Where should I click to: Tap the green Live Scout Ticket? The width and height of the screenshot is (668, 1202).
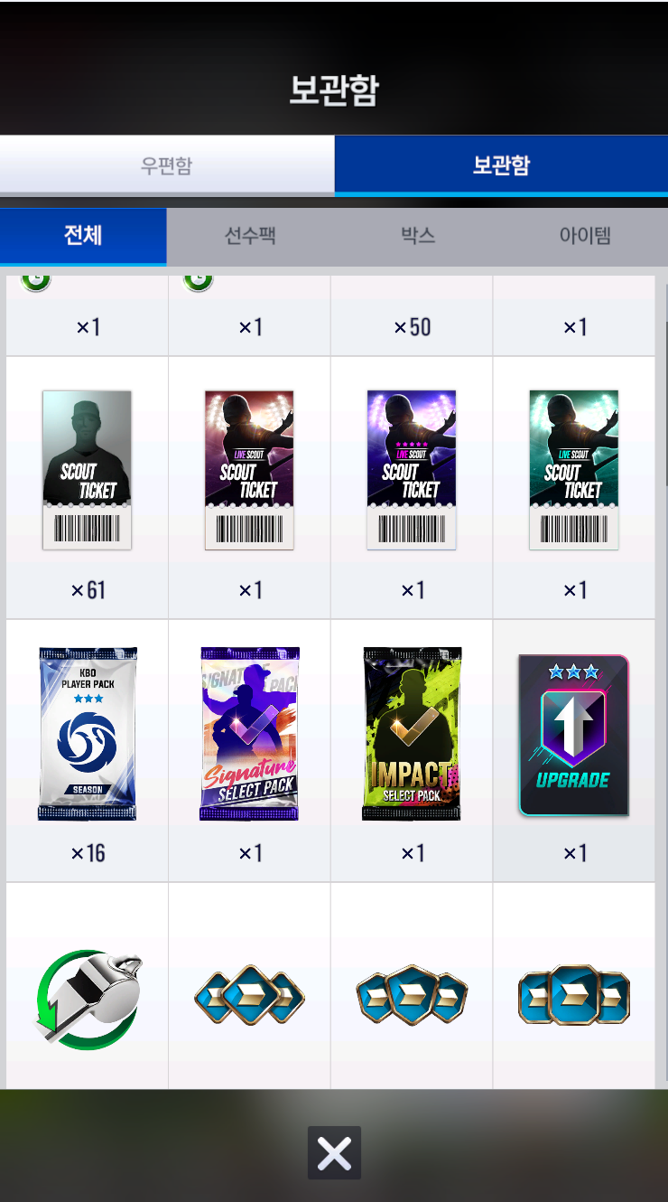(574, 470)
